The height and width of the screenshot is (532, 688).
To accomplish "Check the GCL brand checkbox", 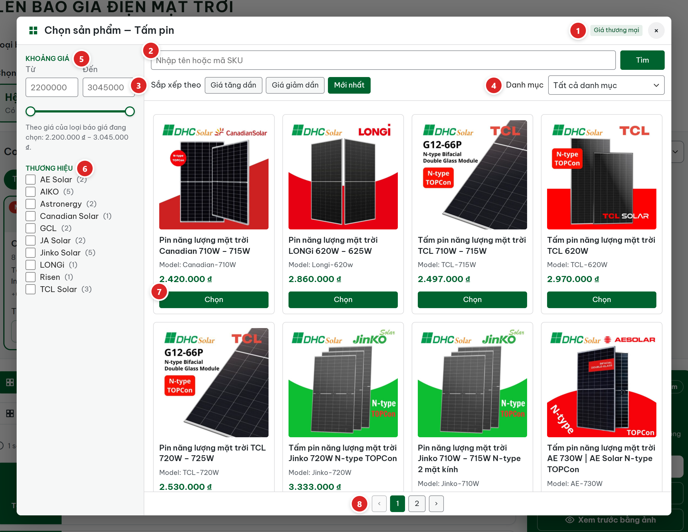I will click(31, 228).
